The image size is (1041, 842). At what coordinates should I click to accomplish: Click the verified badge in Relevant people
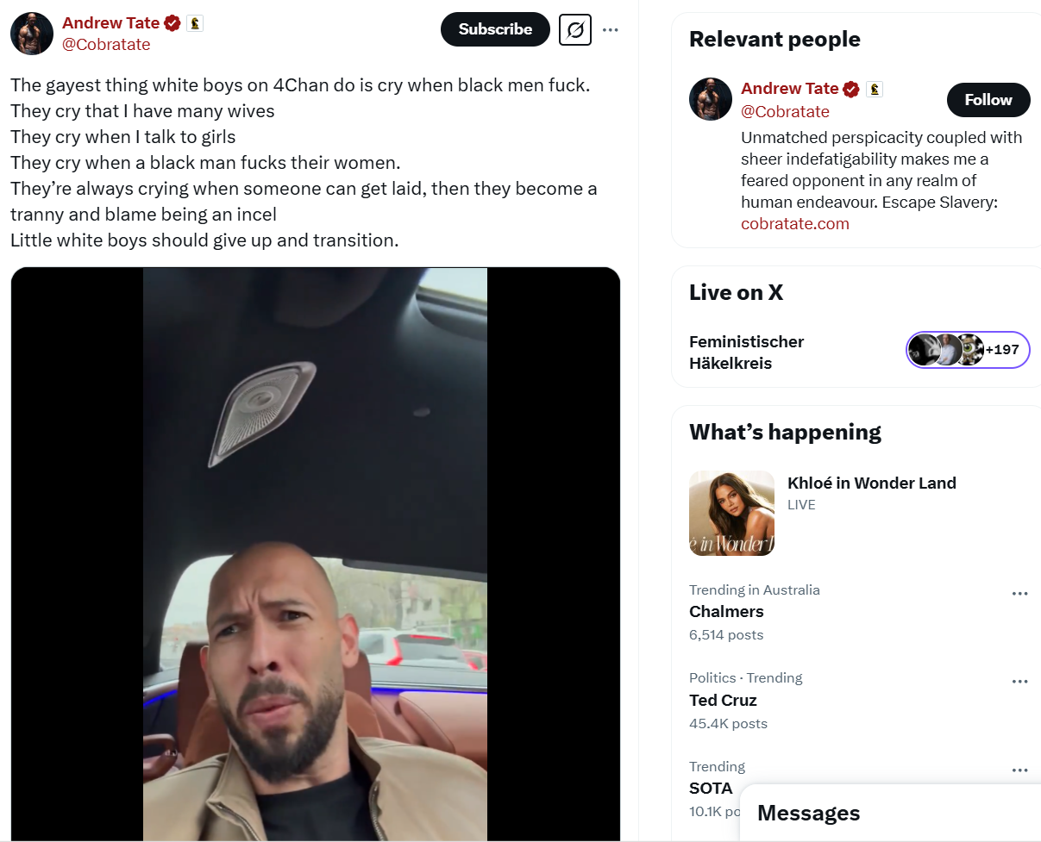point(851,89)
